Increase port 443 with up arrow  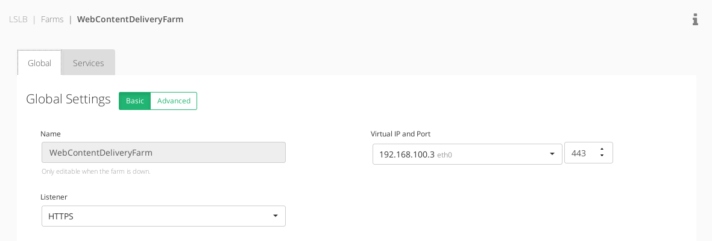[602, 149]
